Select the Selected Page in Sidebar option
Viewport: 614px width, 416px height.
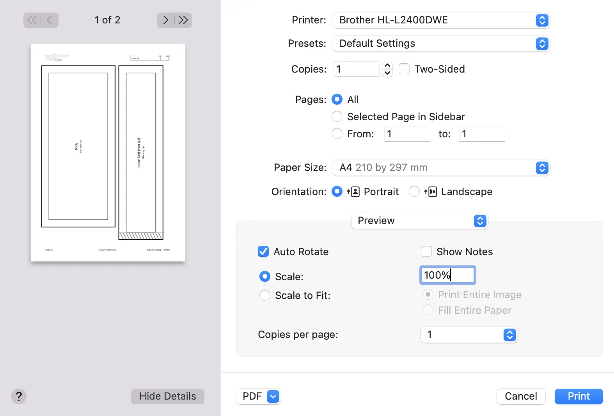click(x=337, y=117)
